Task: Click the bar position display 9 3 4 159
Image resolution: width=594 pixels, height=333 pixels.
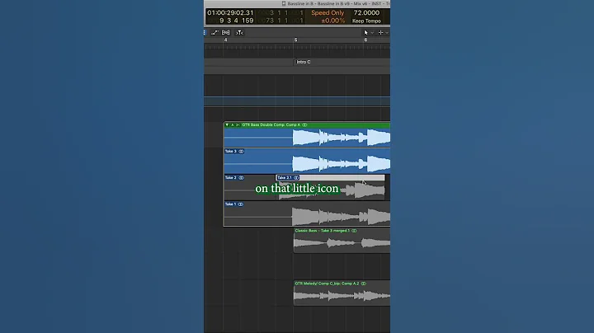Action: point(237,21)
